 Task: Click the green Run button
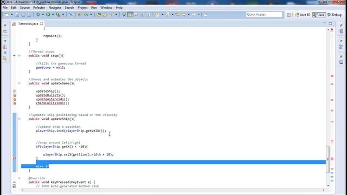[x=48, y=15]
